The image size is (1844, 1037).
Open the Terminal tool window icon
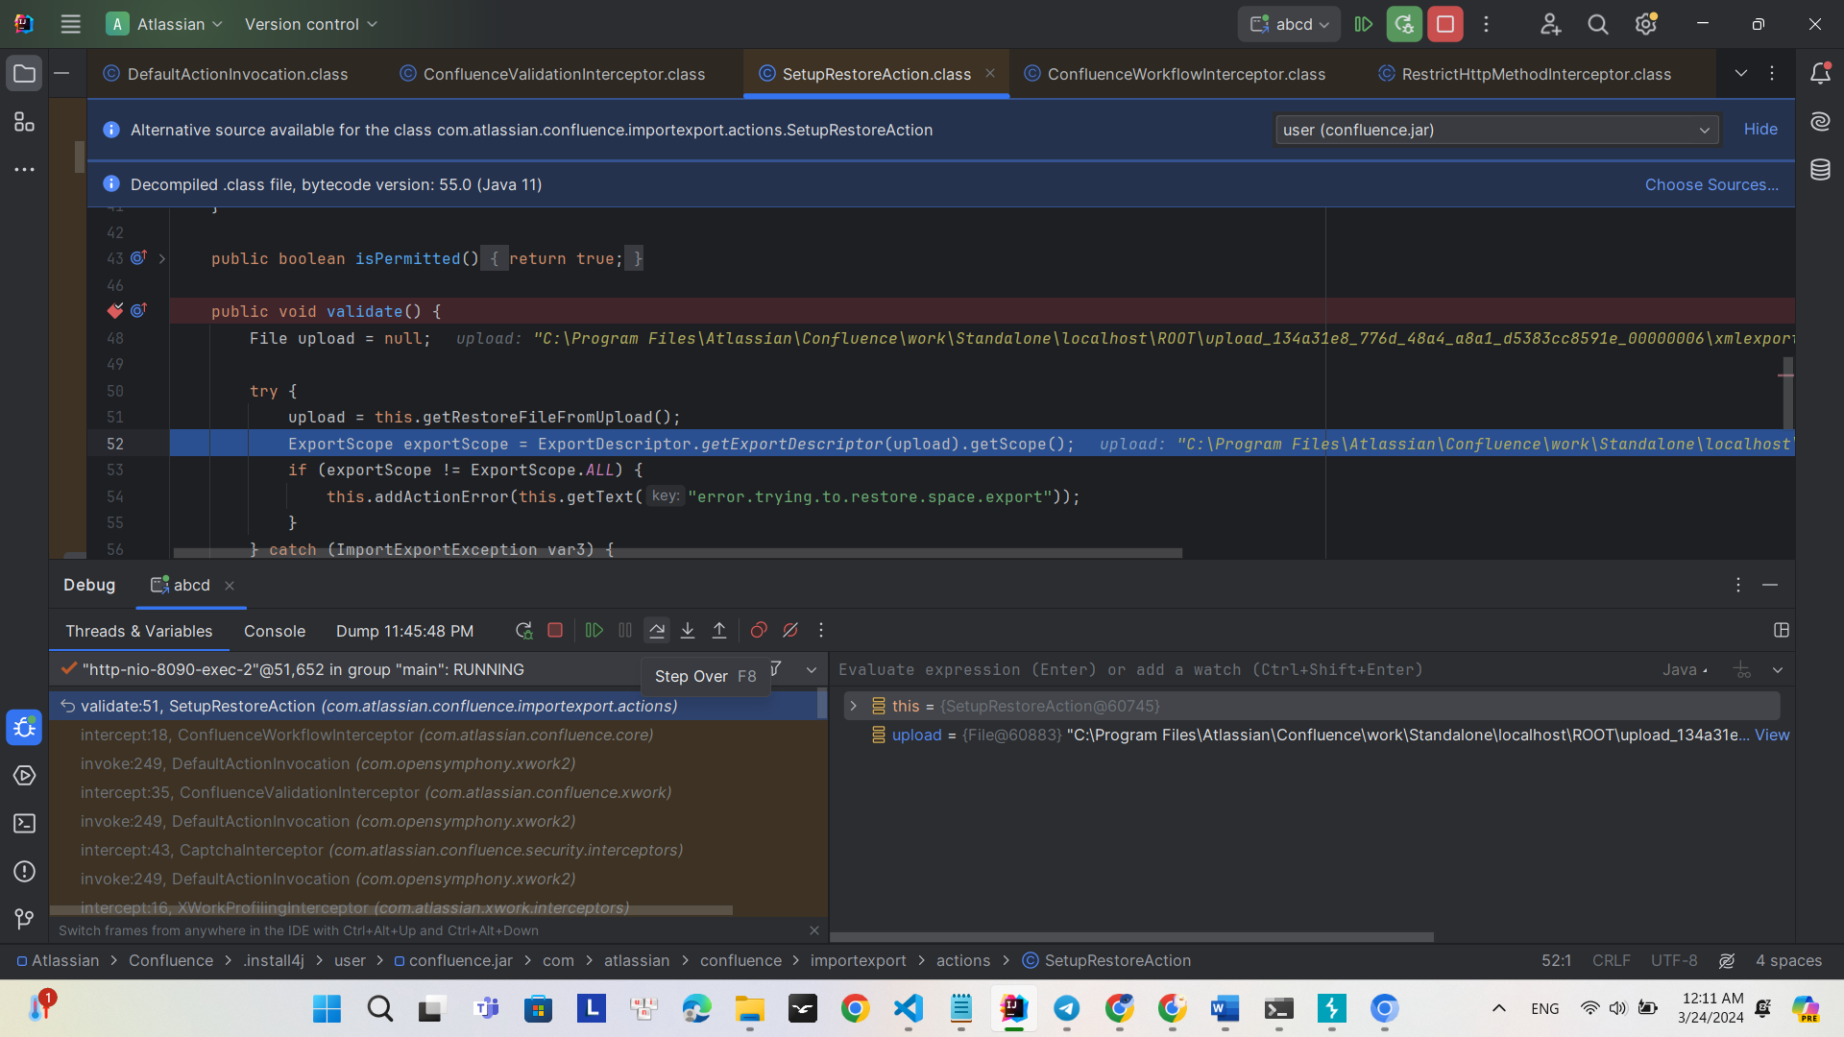[24, 824]
